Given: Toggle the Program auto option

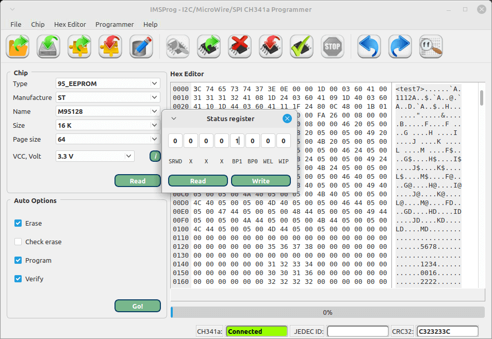Looking at the screenshot, I should pos(18,260).
